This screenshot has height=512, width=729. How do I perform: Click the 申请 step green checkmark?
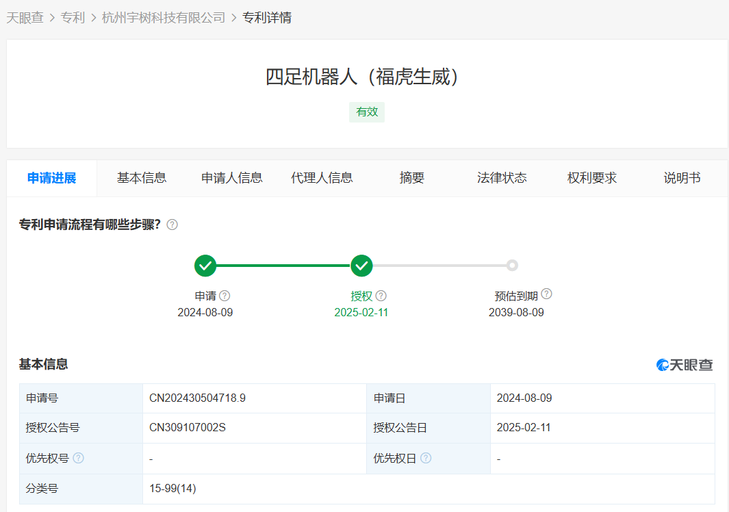click(x=205, y=266)
